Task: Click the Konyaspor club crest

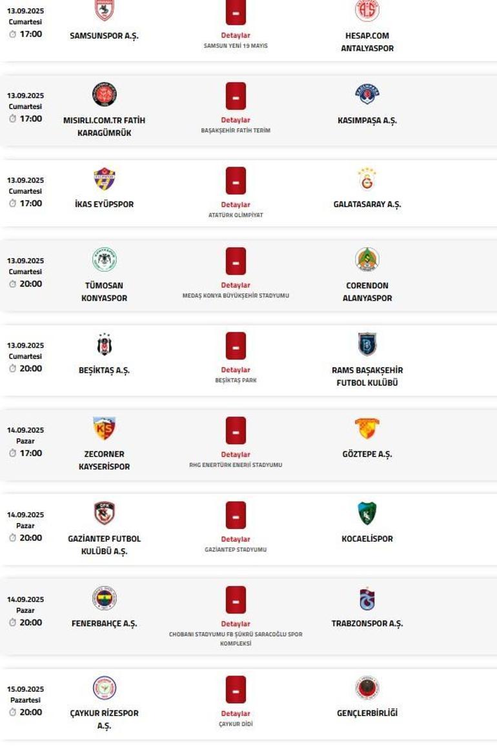Action: 105,259
